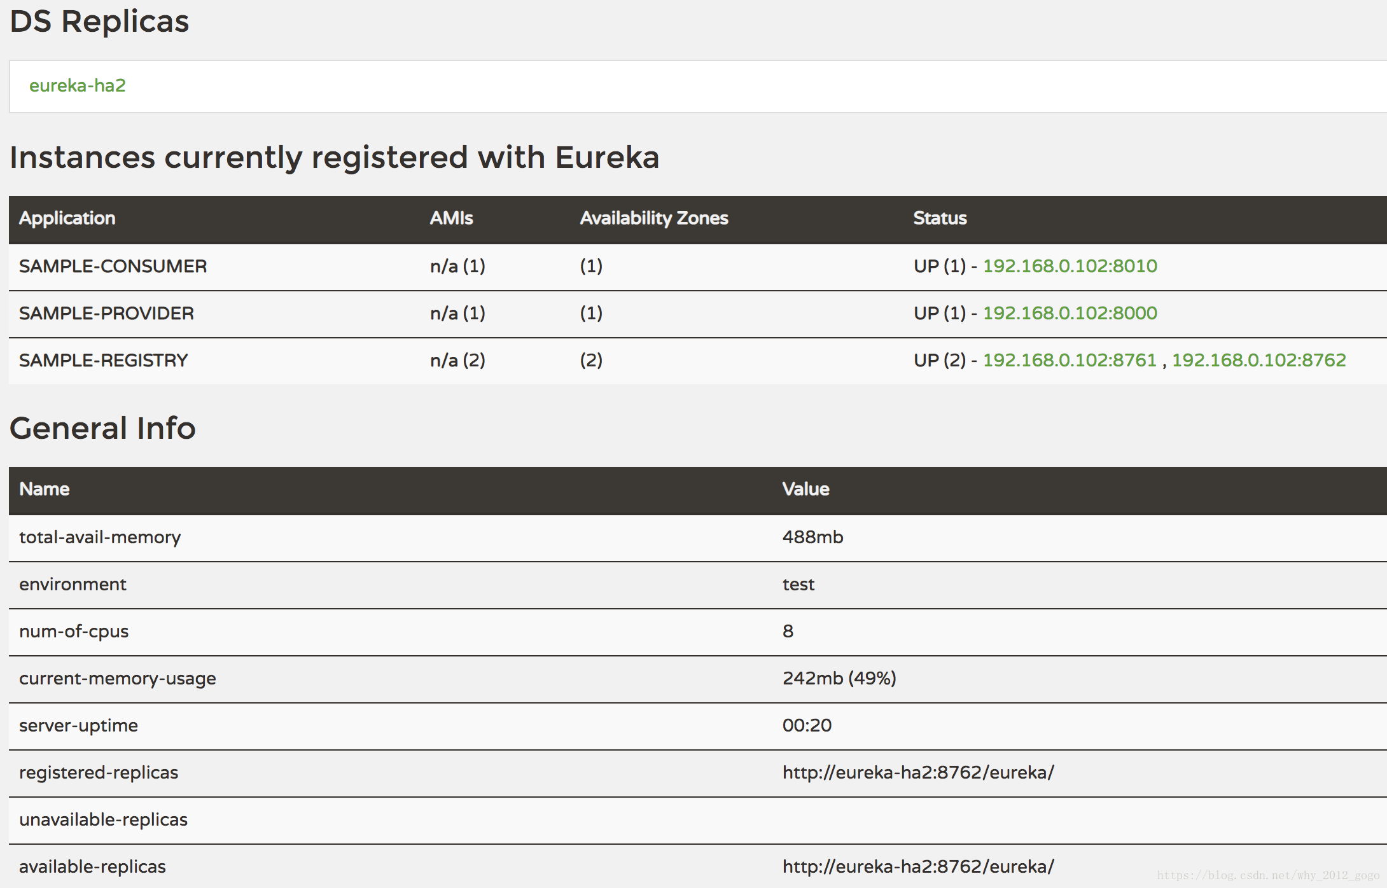Viewport: 1387px width, 888px height.
Task: Select the environment value test
Action: (x=798, y=584)
